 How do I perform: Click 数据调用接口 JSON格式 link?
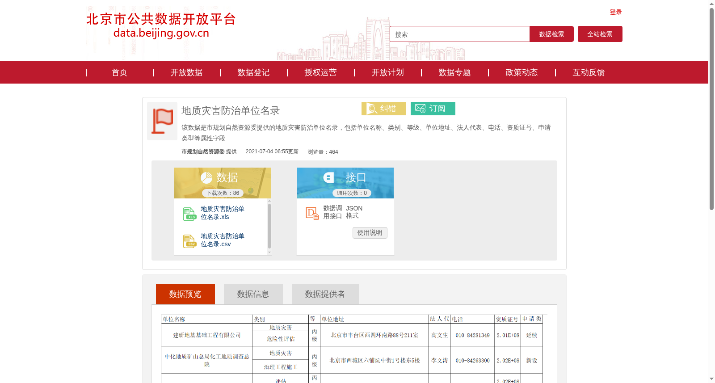click(343, 212)
